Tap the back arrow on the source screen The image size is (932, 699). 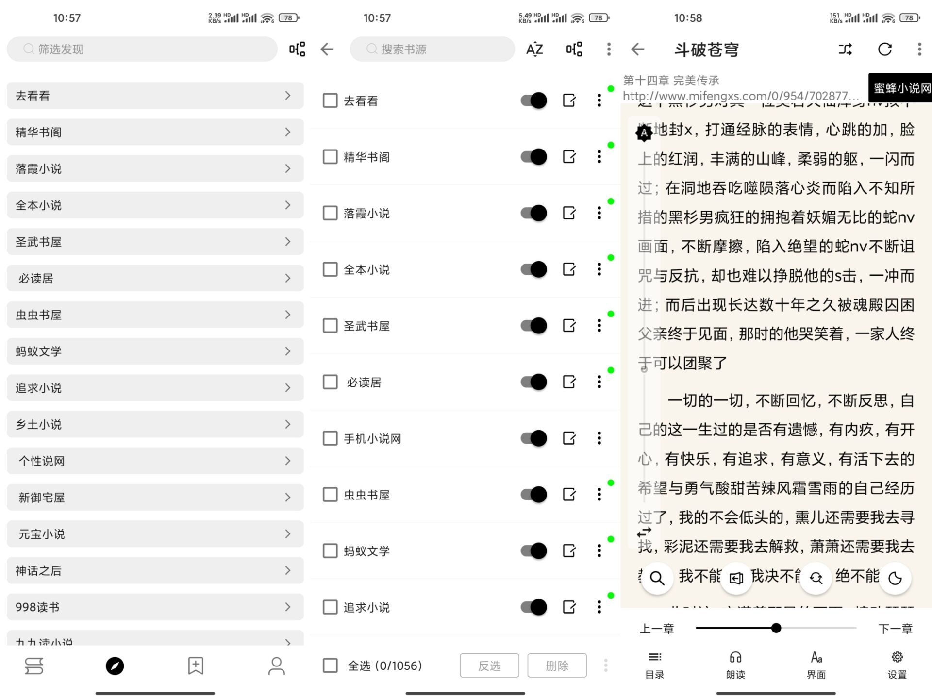pyautogui.click(x=326, y=49)
